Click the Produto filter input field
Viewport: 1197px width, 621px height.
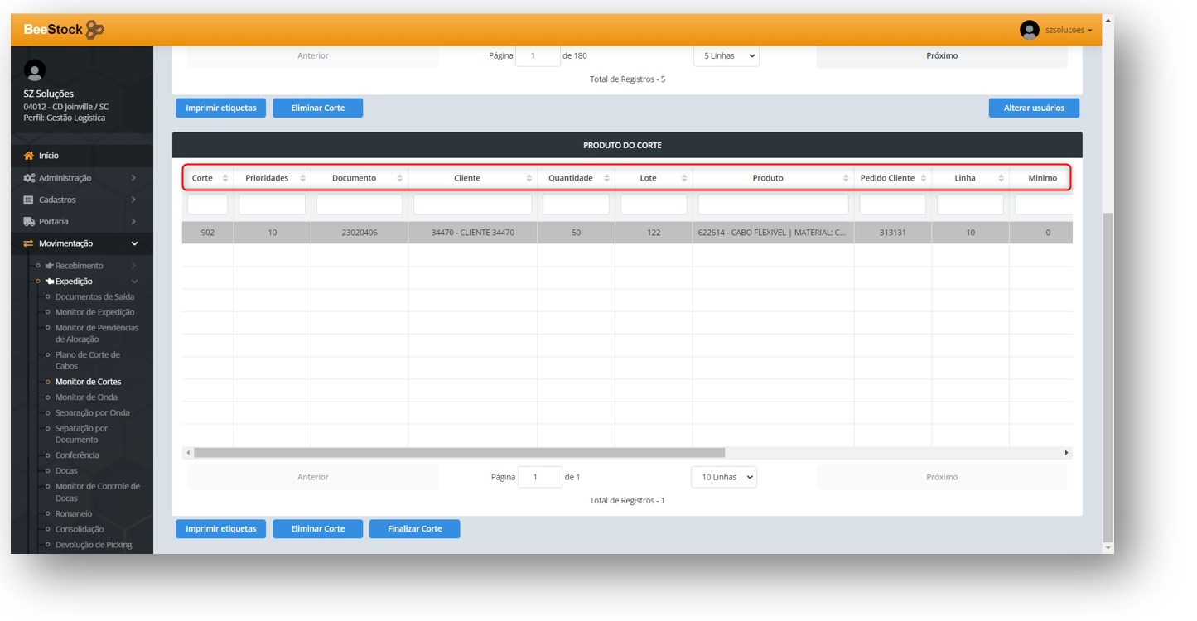772,205
